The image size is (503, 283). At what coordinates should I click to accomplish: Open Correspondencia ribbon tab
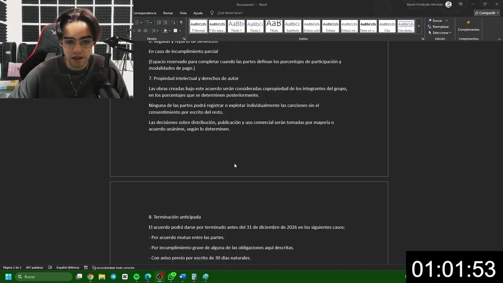coord(145,13)
